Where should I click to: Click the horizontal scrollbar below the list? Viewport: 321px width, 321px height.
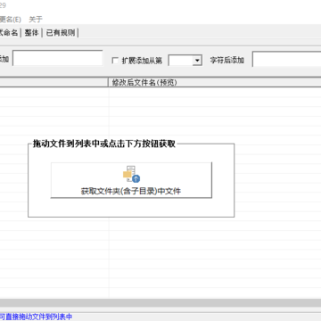[160, 302]
